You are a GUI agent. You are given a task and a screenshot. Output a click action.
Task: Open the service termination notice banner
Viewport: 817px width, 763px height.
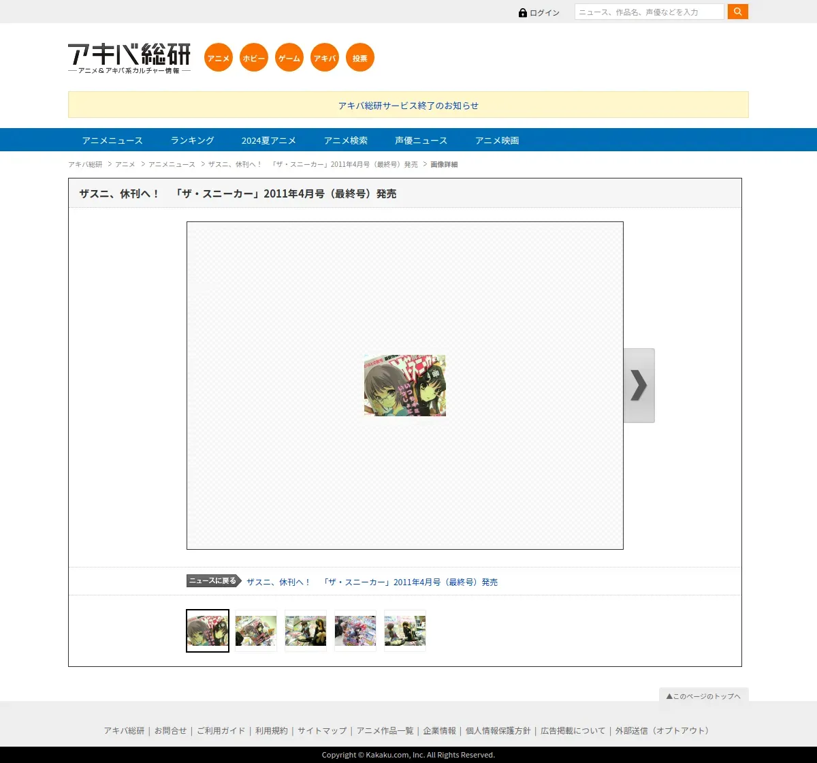coord(408,106)
